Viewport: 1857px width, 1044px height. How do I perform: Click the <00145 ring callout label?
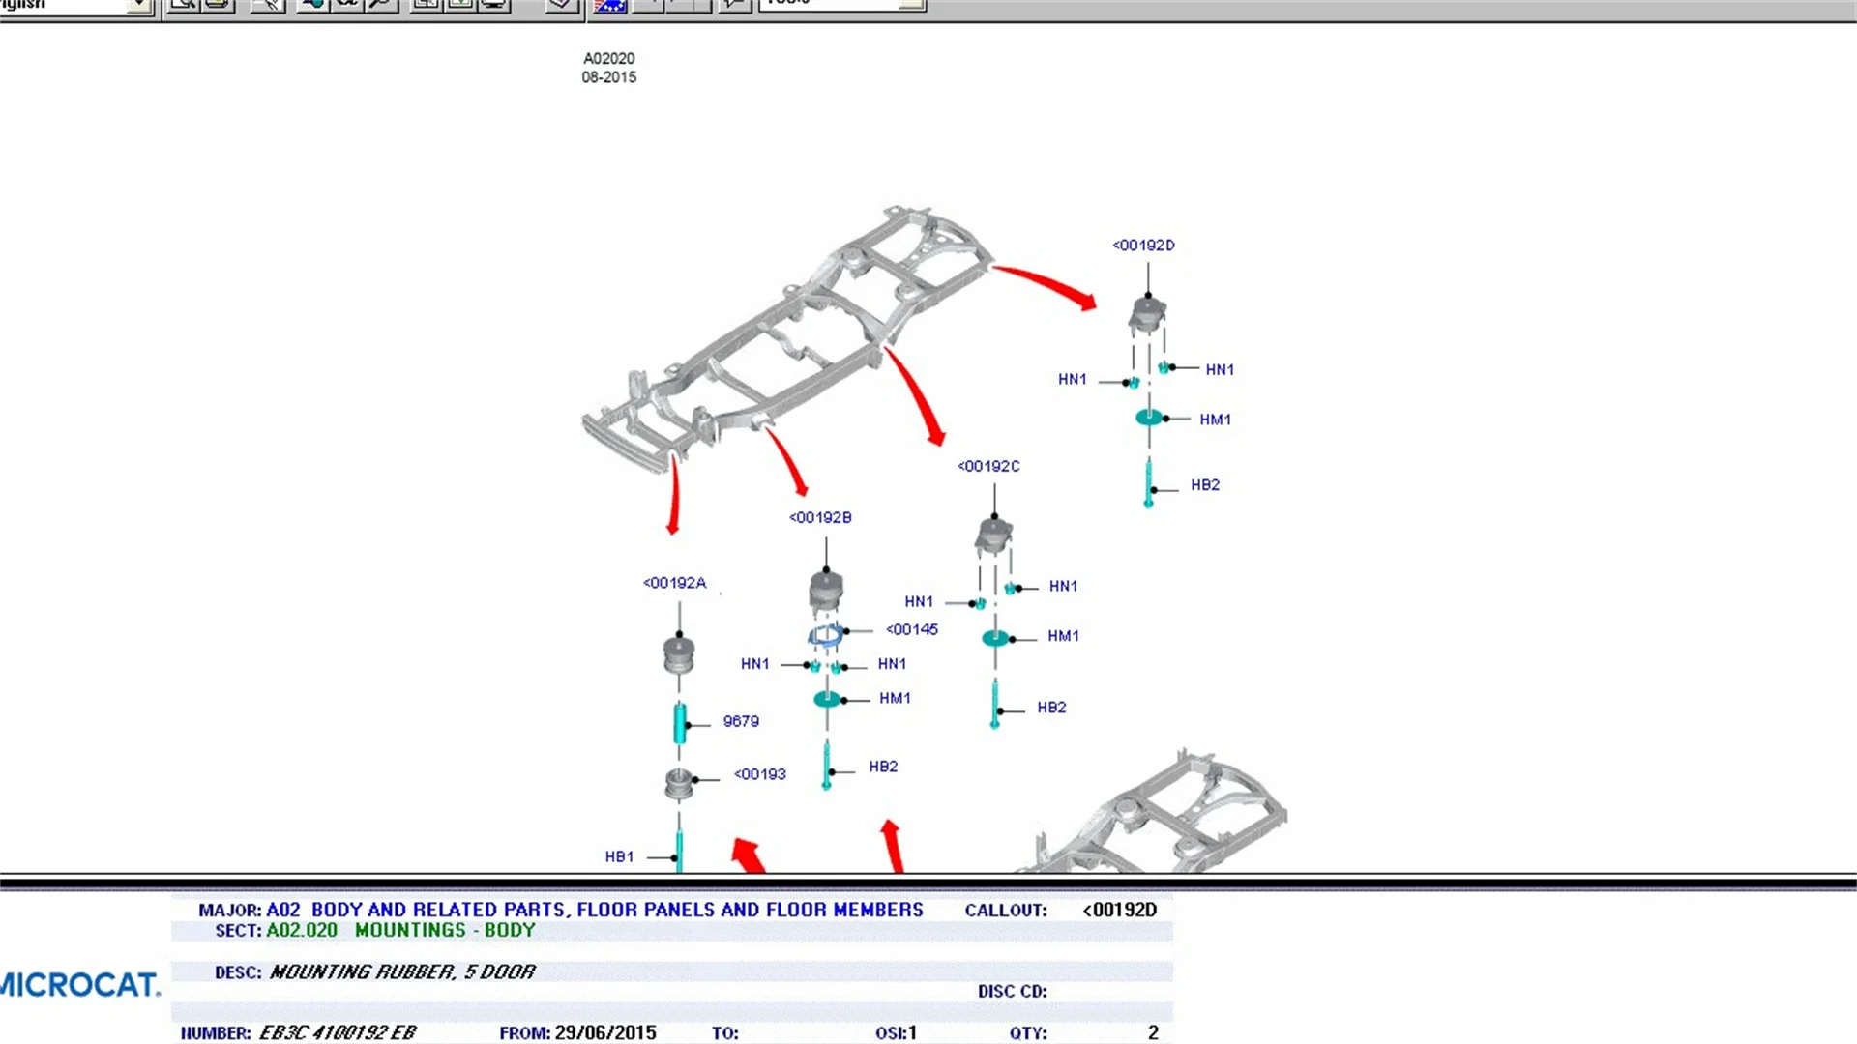pos(912,629)
